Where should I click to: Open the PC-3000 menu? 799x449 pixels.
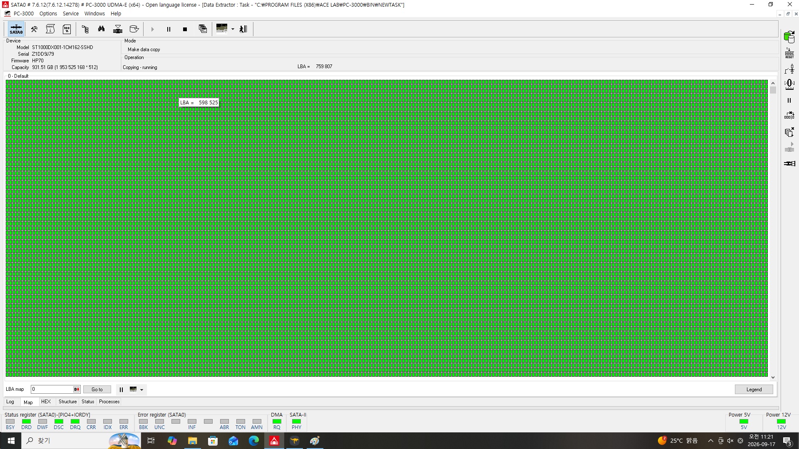coord(24,13)
